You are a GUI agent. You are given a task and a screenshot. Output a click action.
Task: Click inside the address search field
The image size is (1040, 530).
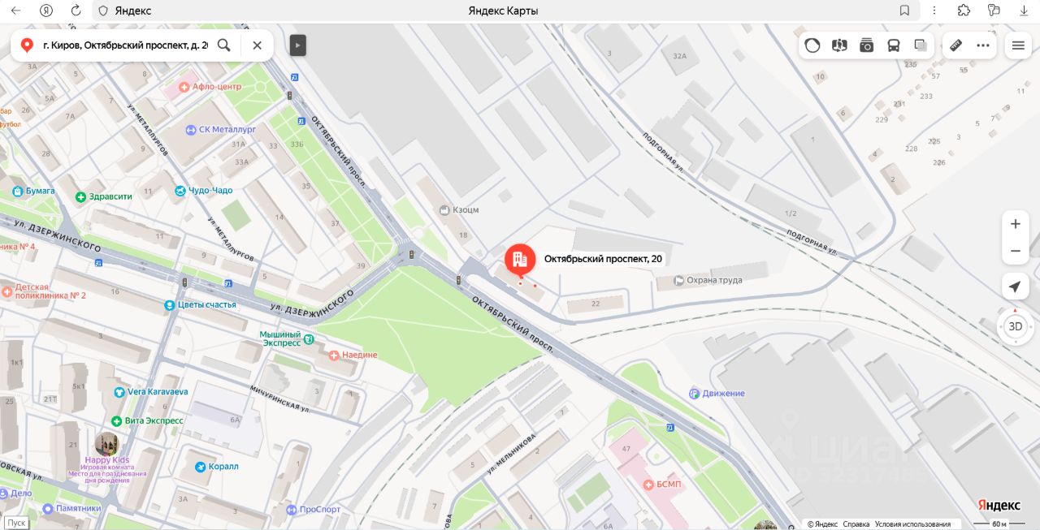125,45
